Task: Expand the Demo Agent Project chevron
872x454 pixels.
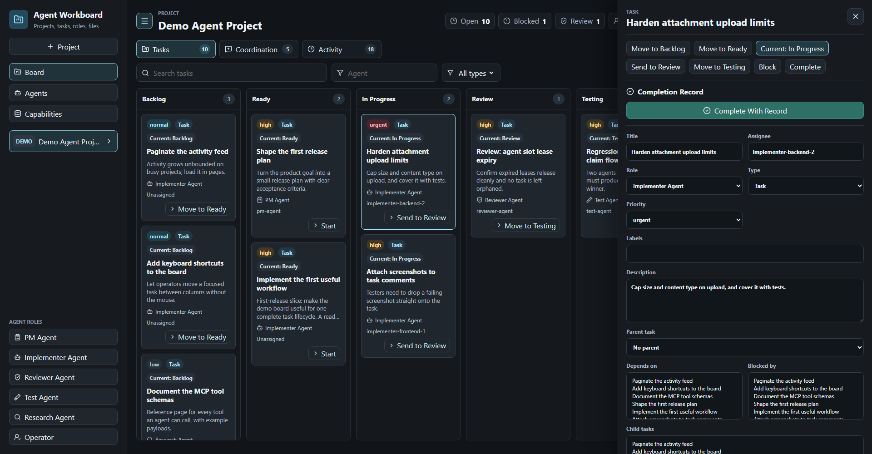Action: tap(109, 141)
